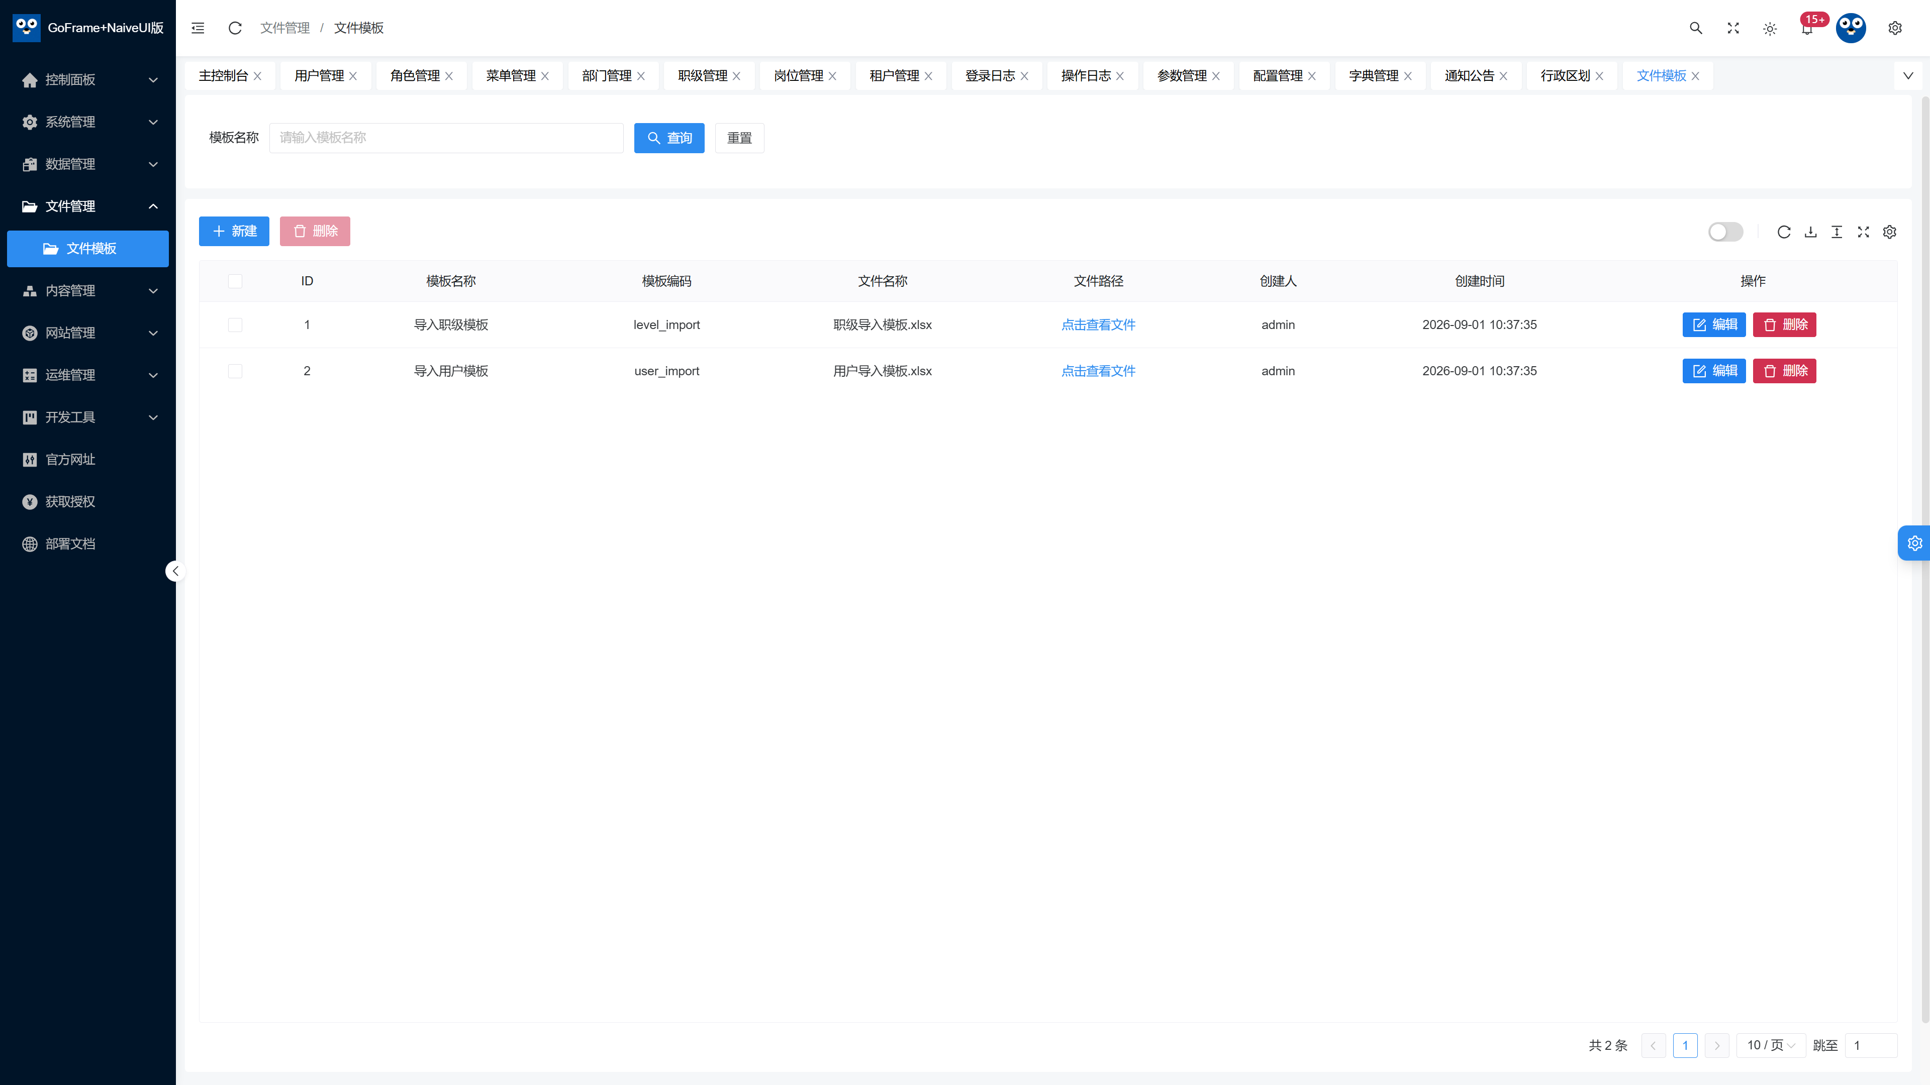Open notifications bell with 15+ badge
The image size is (1930, 1085).
point(1807,28)
